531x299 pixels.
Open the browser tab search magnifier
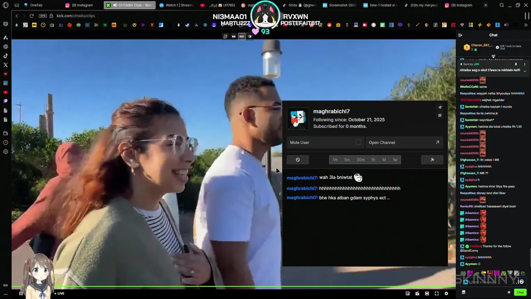click(502, 5)
